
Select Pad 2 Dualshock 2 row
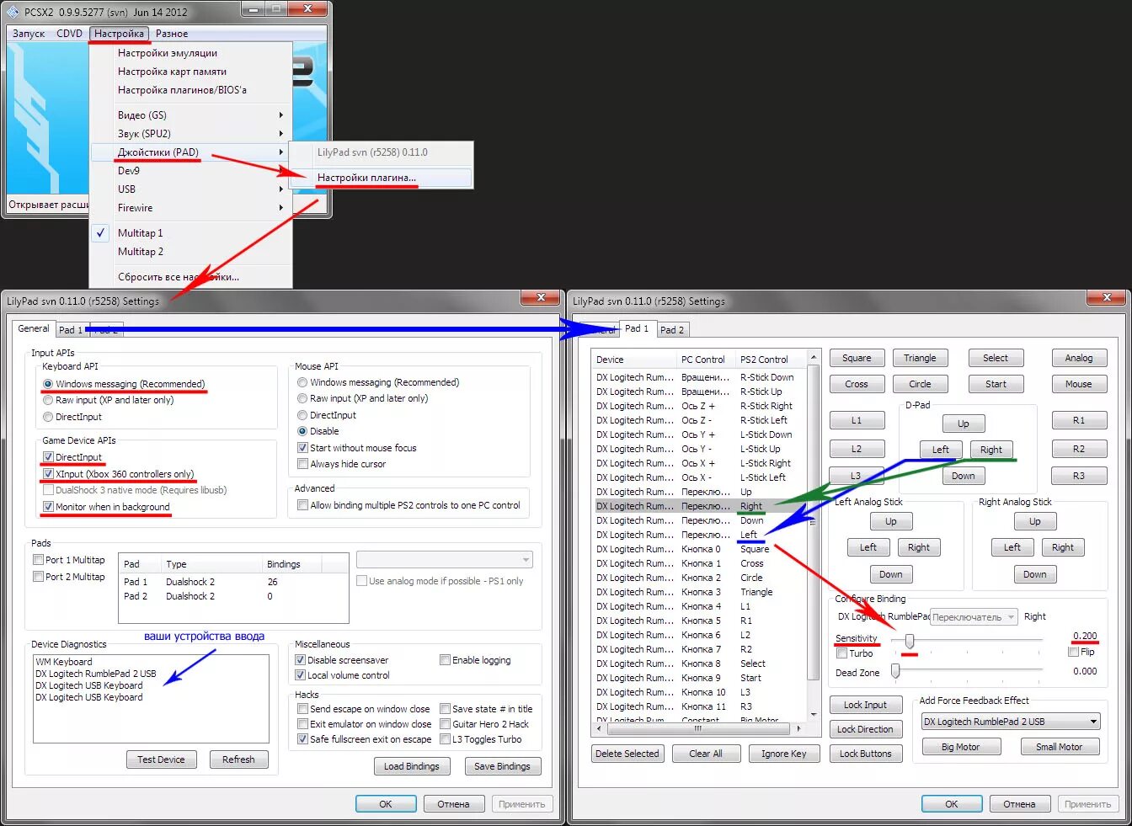coord(233,596)
